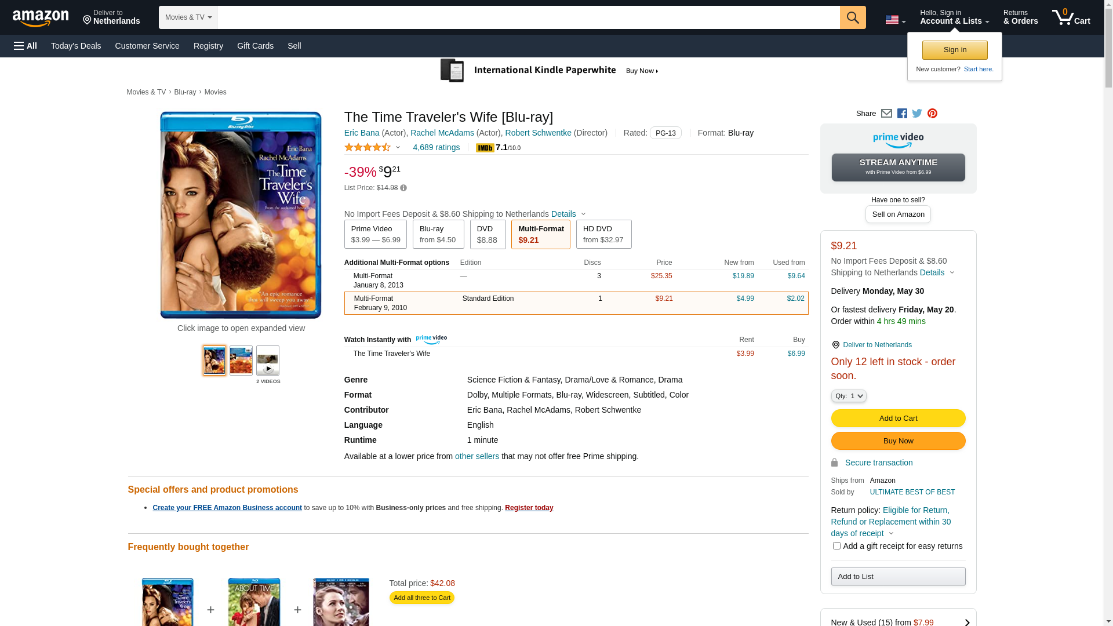The image size is (1113, 626).
Task: Select HD DVD format option
Action: coord(603,234)
